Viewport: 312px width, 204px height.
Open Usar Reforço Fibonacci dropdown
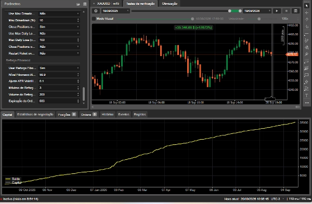pyautogui.click(x=59, y=68)
